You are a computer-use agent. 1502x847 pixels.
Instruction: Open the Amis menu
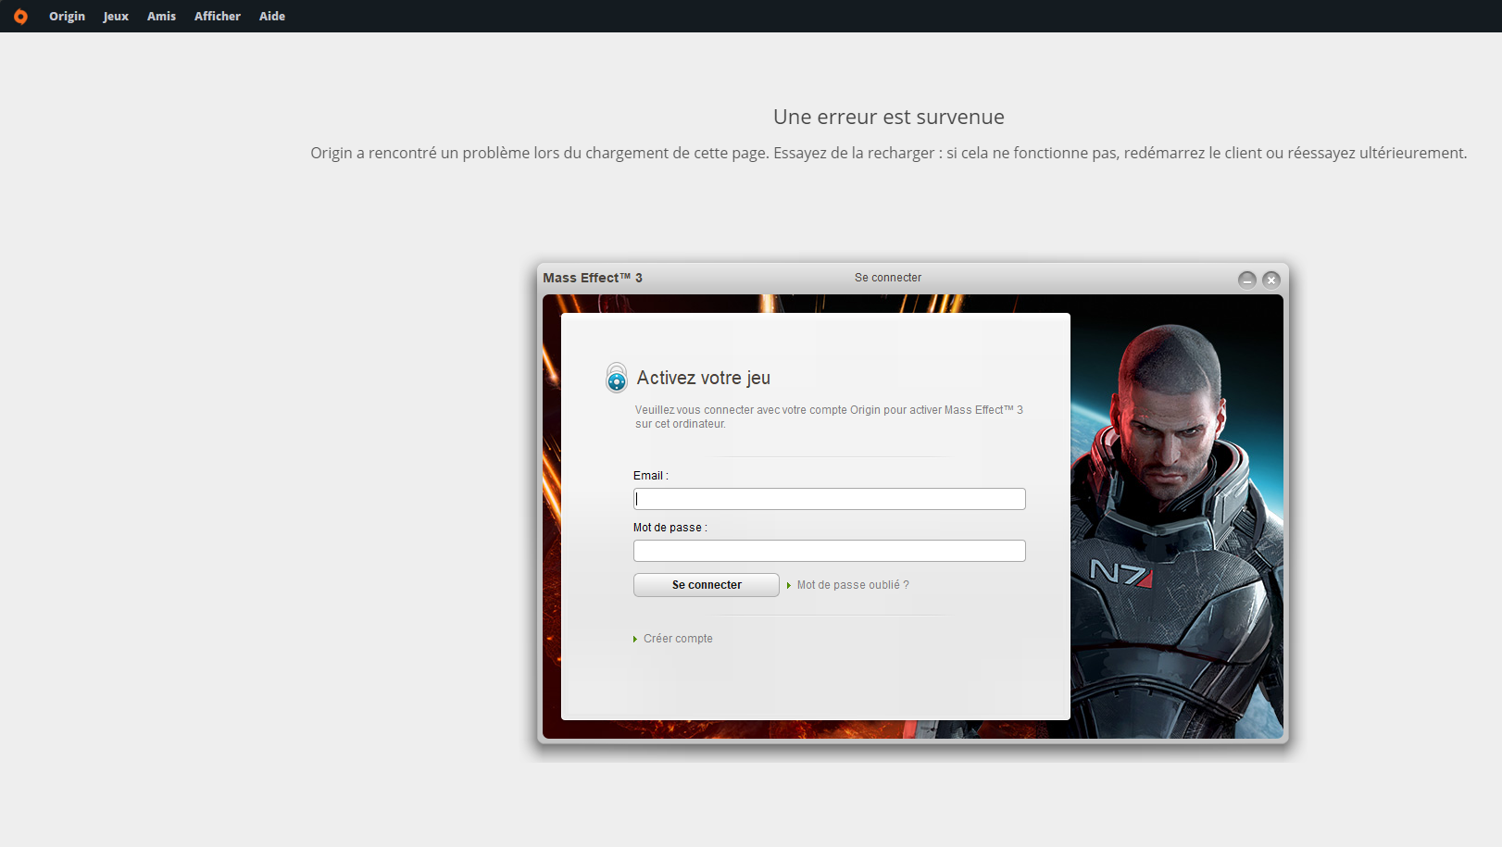tap(161, 17)
